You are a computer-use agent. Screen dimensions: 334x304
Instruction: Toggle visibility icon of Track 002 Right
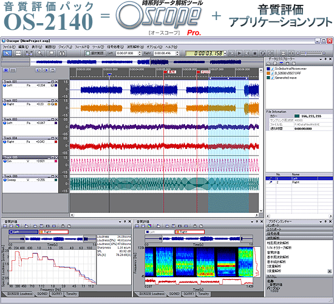(x=5, y=104)
